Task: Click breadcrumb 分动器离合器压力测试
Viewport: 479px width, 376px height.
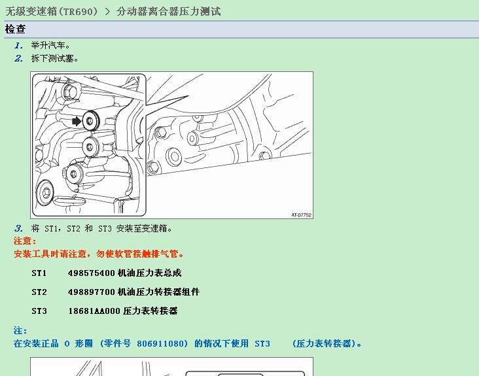Action: (x=168, y=11)
